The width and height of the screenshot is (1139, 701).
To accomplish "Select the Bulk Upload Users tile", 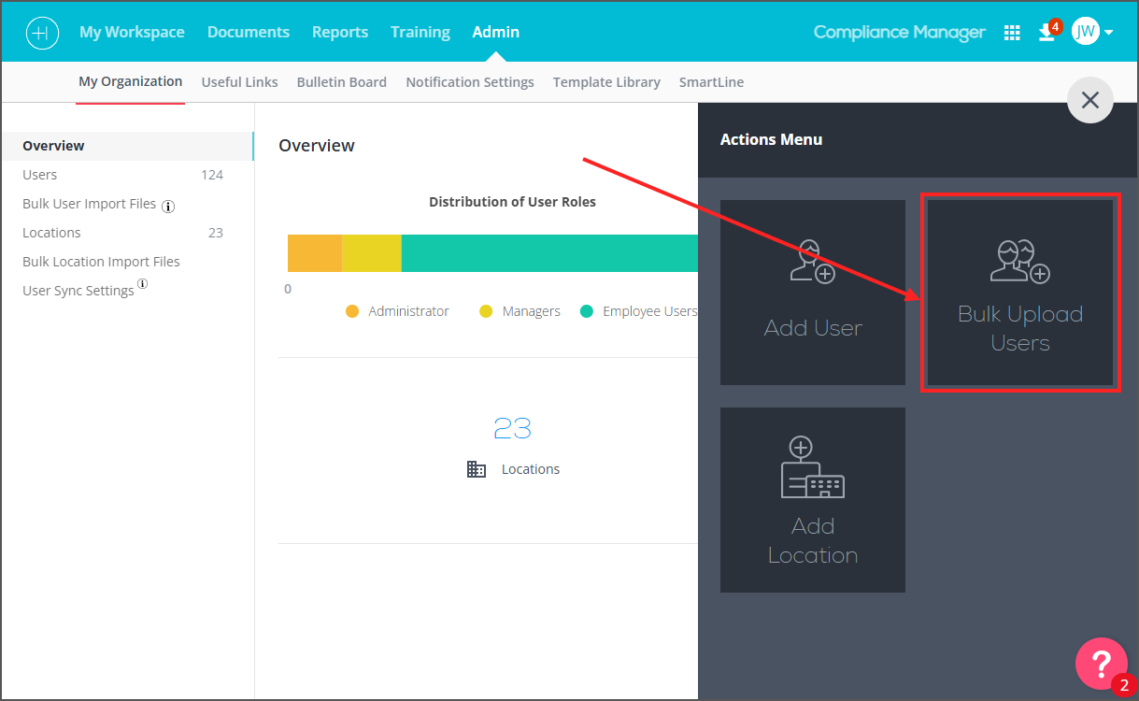I will [1020, 292].
